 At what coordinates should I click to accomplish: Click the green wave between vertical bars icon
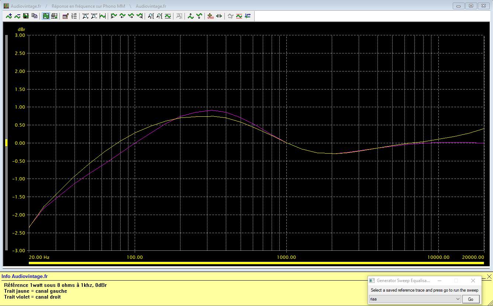[103, 16]
